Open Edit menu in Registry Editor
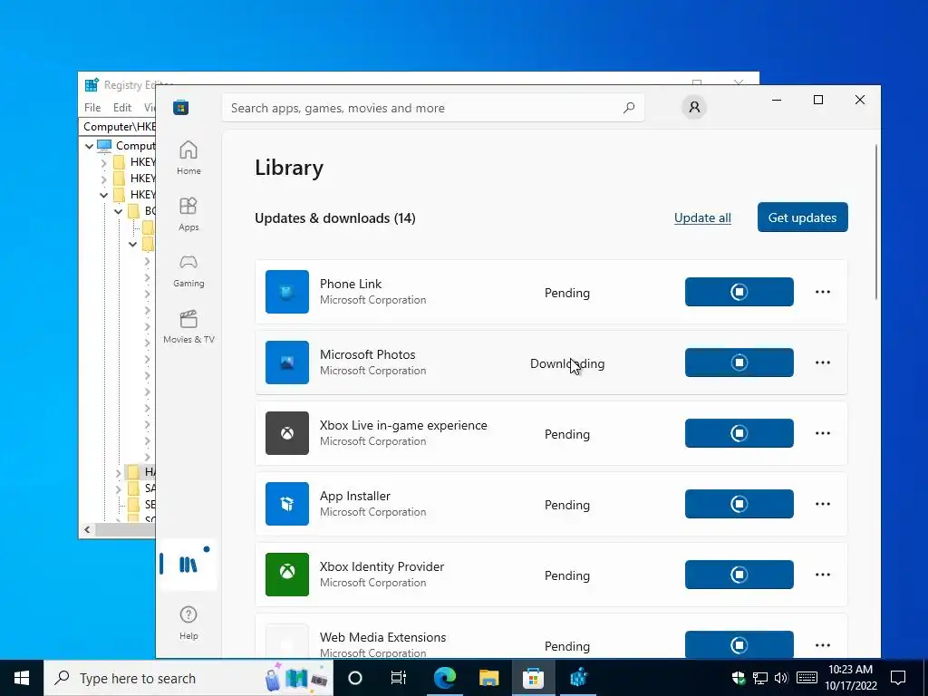This screenshot has height=696, width=928. click(122, 107)
